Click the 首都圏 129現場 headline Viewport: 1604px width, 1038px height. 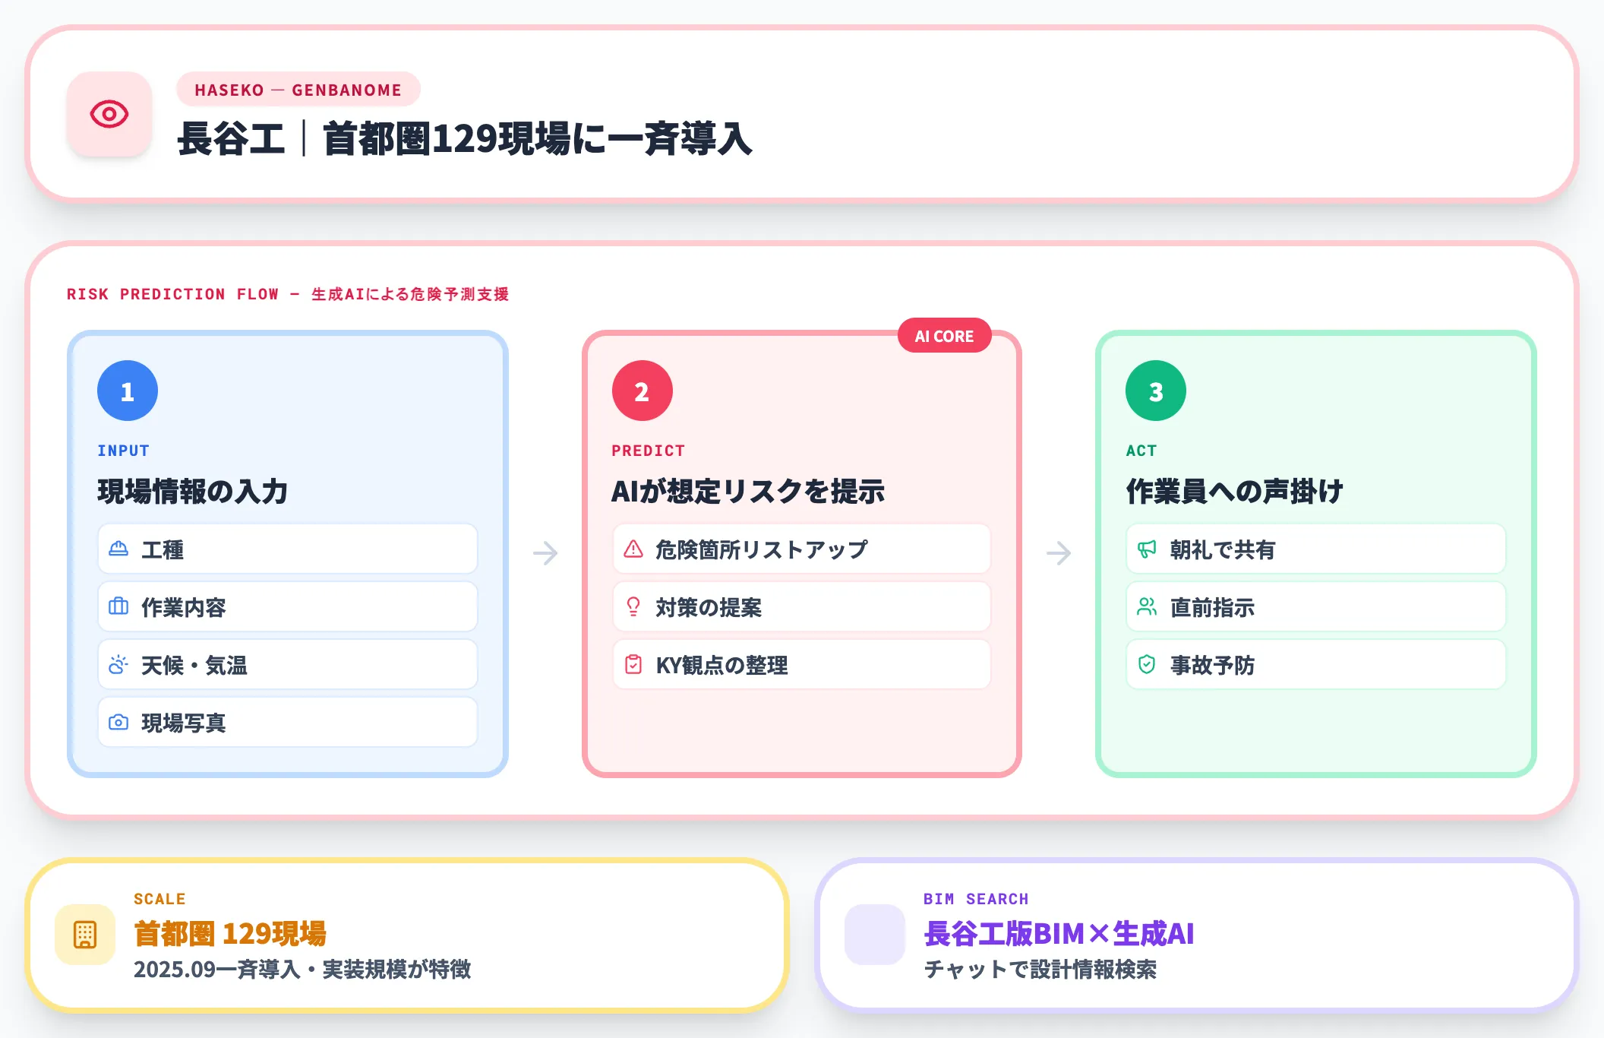tap(230, 934)
